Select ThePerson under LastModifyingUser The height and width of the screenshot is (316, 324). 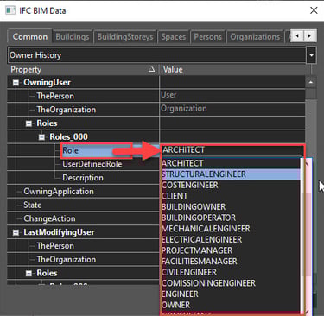55,246
